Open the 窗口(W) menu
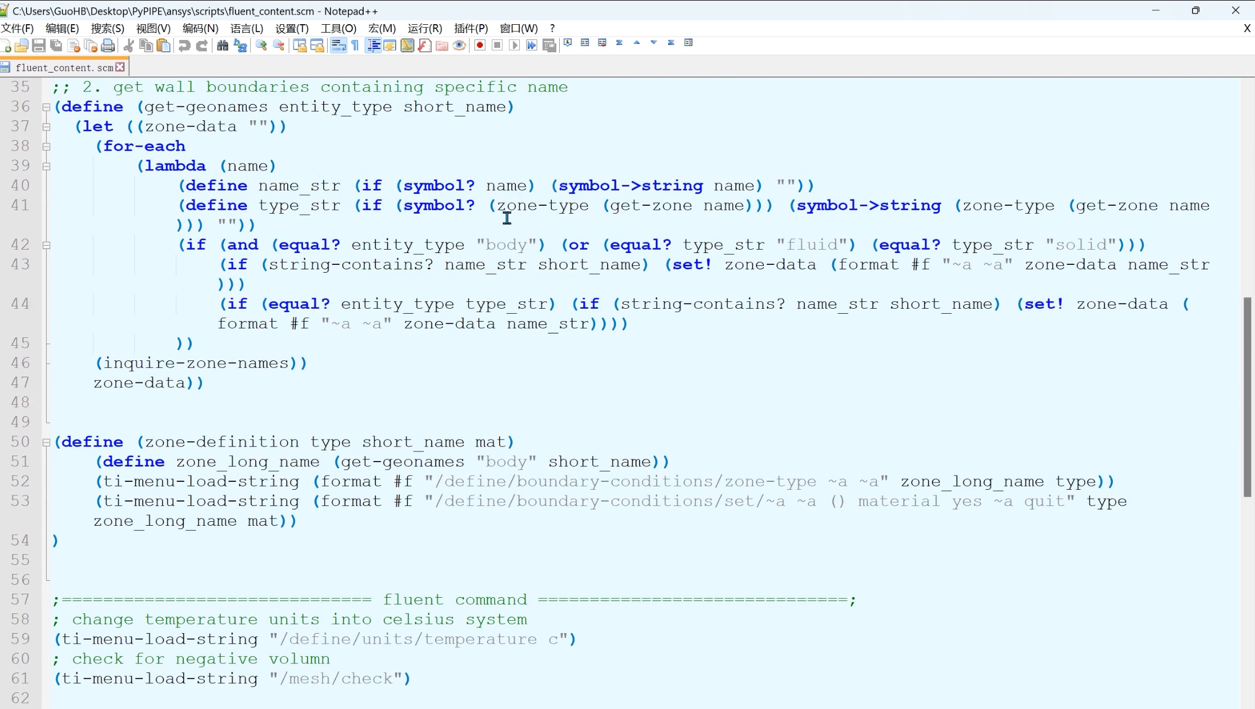Viewport: 1255px width, 709px height. pos(519,28)
